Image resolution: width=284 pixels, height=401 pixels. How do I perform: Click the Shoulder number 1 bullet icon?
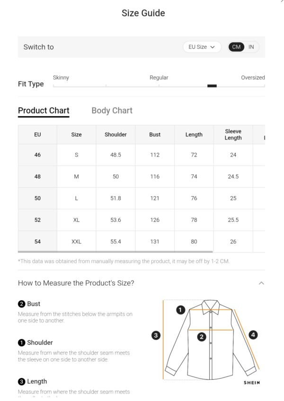tap(21, 343)
